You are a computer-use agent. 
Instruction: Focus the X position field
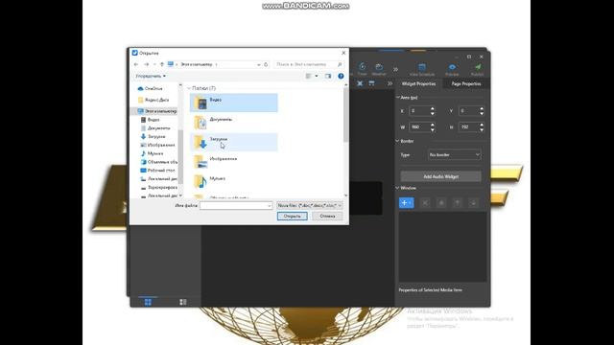[419, 111]
